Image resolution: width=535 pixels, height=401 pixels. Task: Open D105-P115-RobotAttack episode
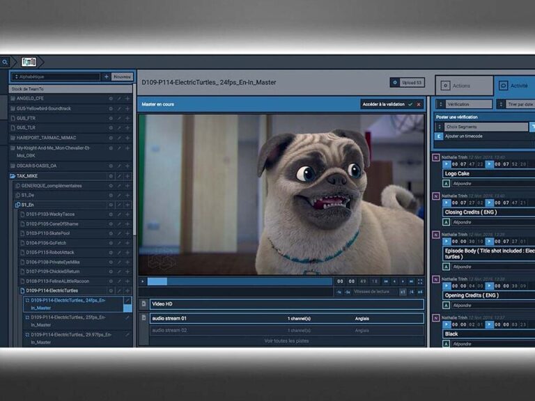[x=50, y=253]
